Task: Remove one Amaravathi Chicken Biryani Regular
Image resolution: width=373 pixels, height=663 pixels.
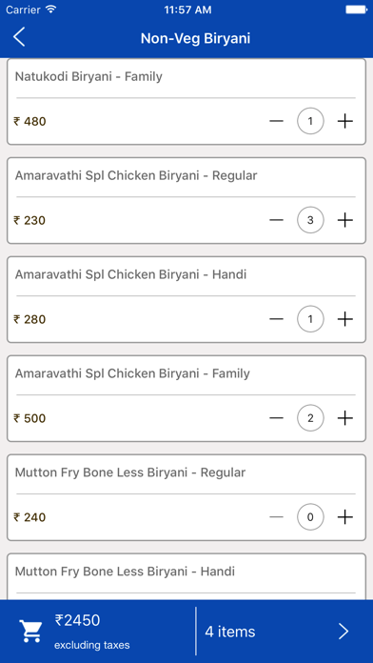Action: (276, 220)
